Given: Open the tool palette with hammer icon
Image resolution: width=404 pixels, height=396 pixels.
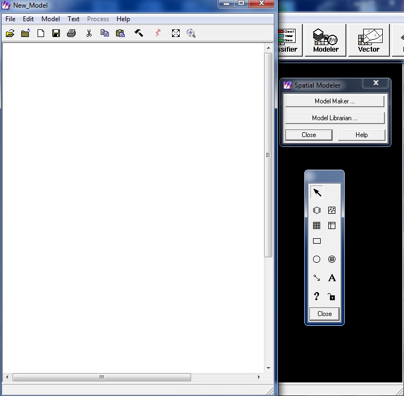Looking at the screenshot, I should click(139, 33).
